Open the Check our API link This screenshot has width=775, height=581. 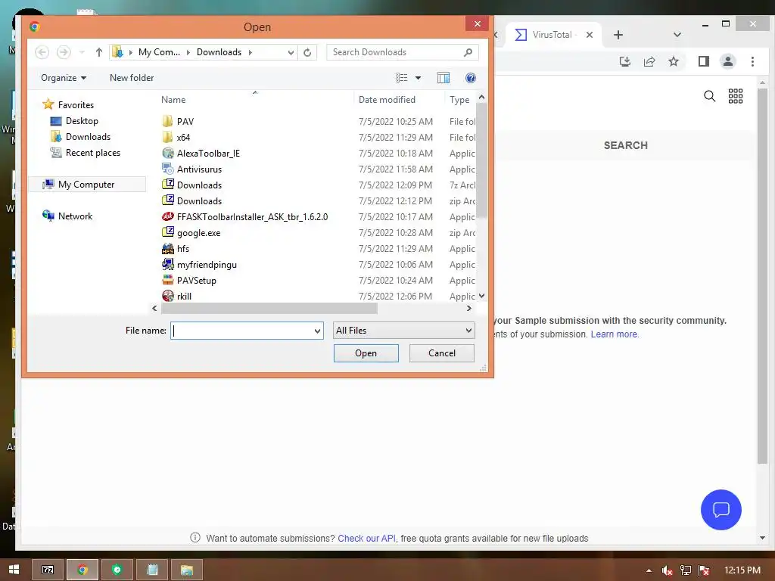(366, 538)
